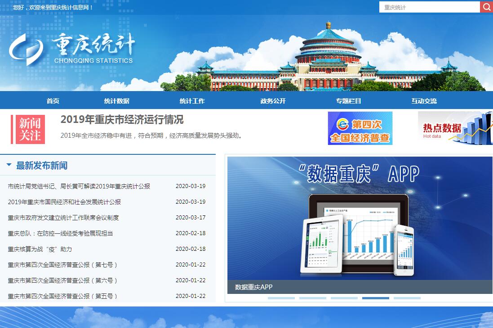Open the 新闻关注 red badge
This screenshot has height=328, width=493.
30,129
